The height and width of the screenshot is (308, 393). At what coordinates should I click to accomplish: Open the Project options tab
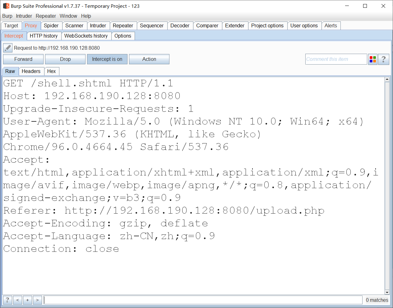(x=267, y=26)
